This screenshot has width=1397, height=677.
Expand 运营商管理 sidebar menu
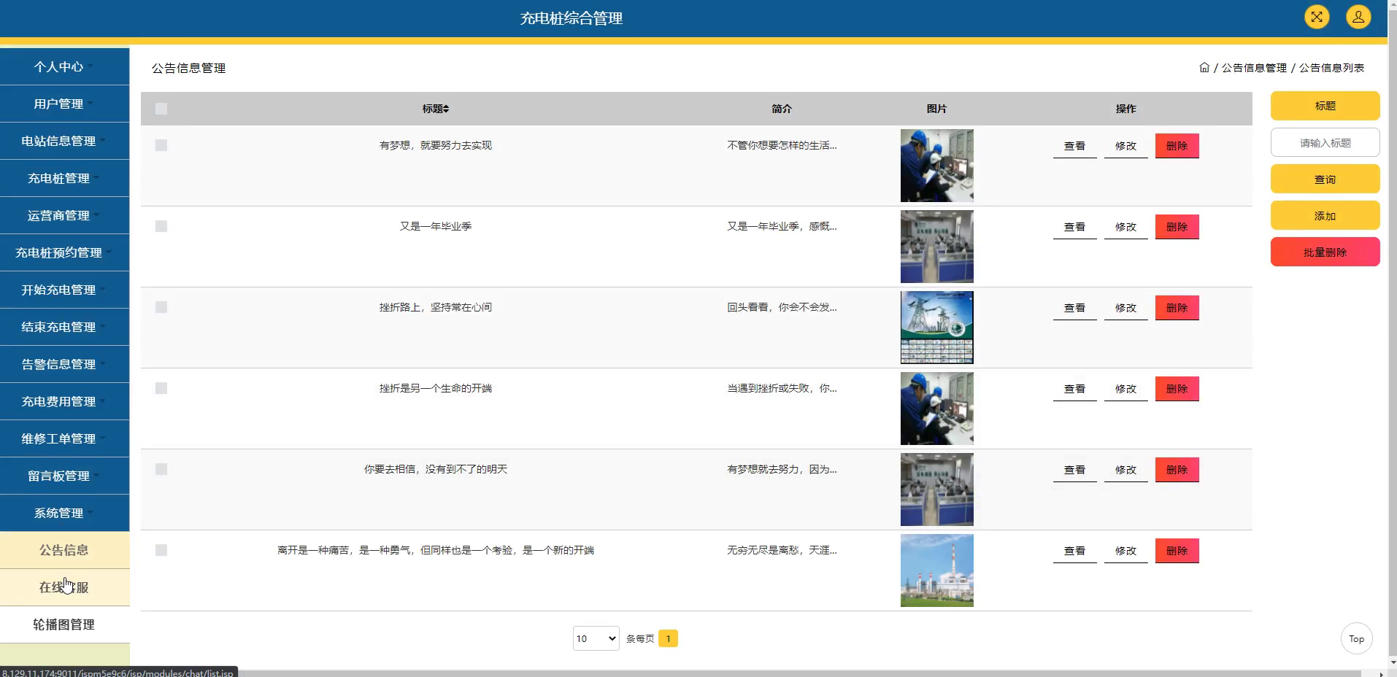point(64,215)
